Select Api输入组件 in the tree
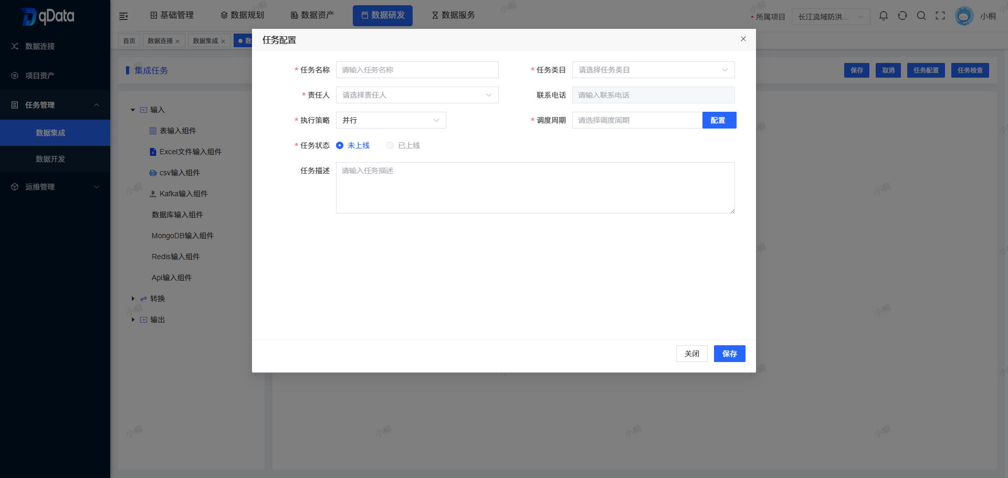The image size is (1008, 478). click(172, 278)
